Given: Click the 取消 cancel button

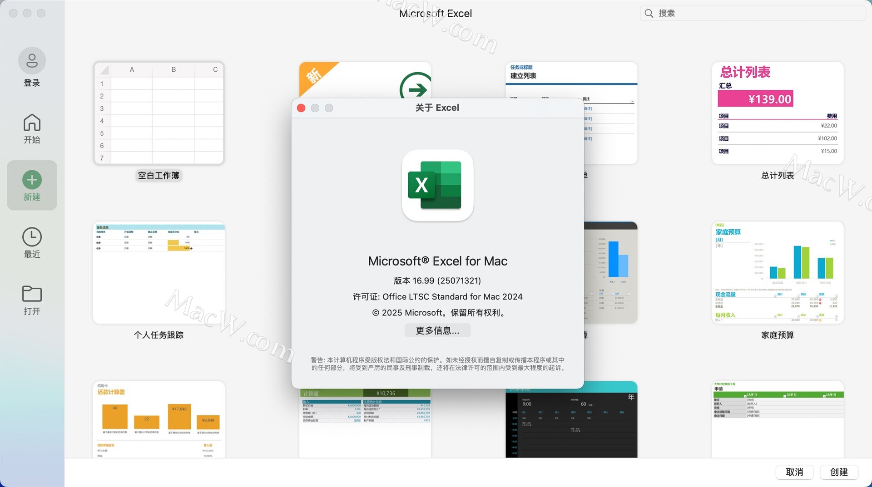Looking at the screenshot, I should 794,472.
